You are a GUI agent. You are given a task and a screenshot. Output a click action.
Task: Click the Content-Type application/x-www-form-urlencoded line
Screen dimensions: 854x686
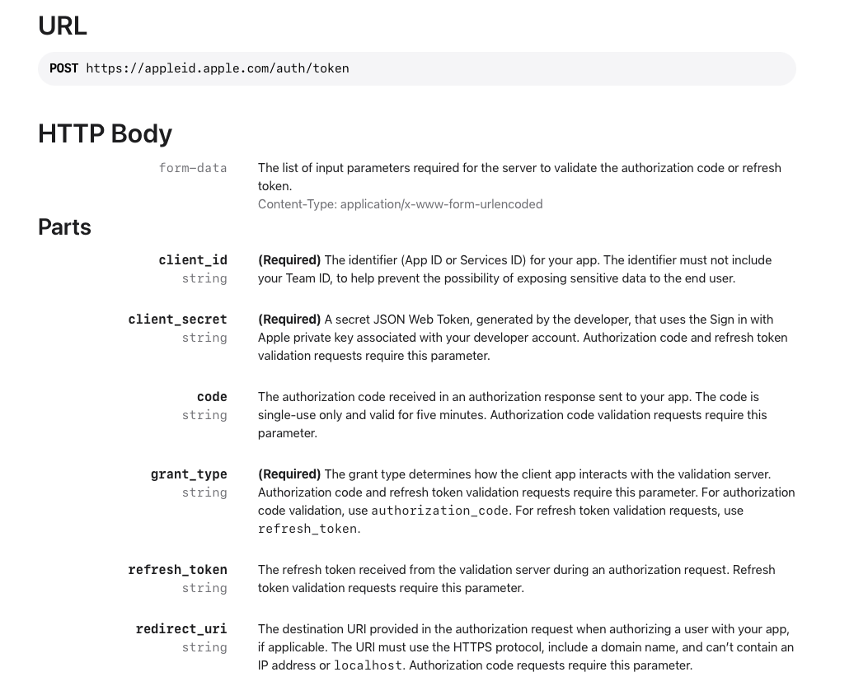401,204
